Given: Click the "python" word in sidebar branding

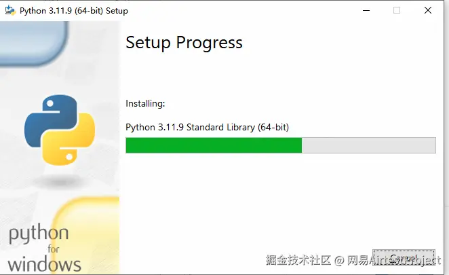Looking at the screenshot, I should pos(39,236).
